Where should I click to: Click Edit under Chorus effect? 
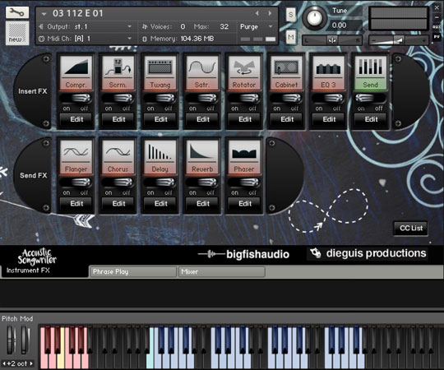pos(118,204)
